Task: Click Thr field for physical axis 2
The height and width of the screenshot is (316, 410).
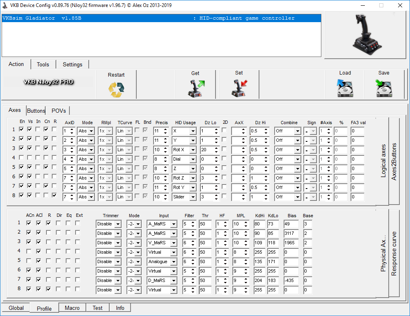Action: tap(205, 233)
